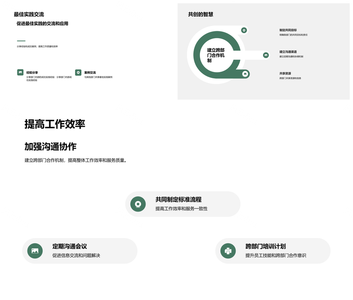Click the 制定共同目标 label
The image size is (353, 300).
pyautogui.click(x=288, y=30)
